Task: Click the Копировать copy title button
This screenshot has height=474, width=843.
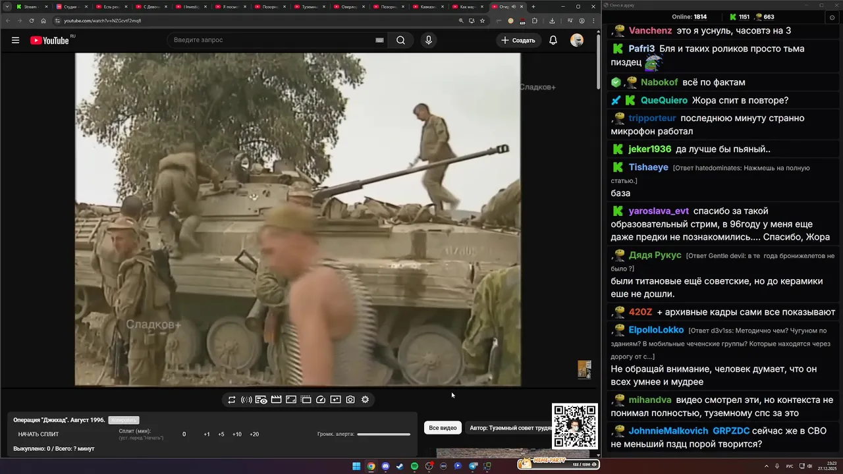Action: point(124,420)
